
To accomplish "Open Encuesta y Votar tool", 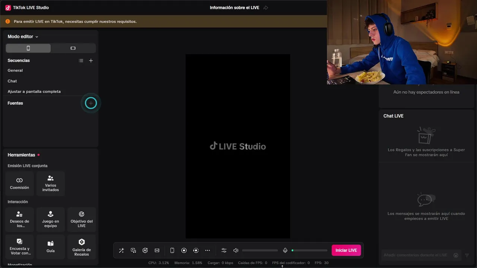I will (x=19, y=247).
